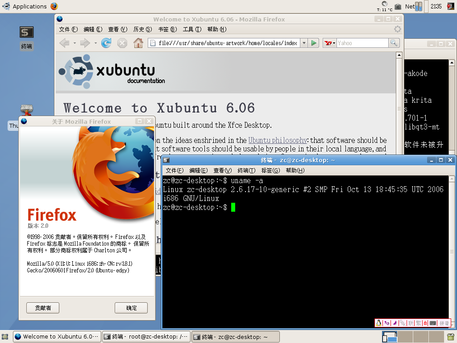Open the back history dropdown arrow

(75, 43)
